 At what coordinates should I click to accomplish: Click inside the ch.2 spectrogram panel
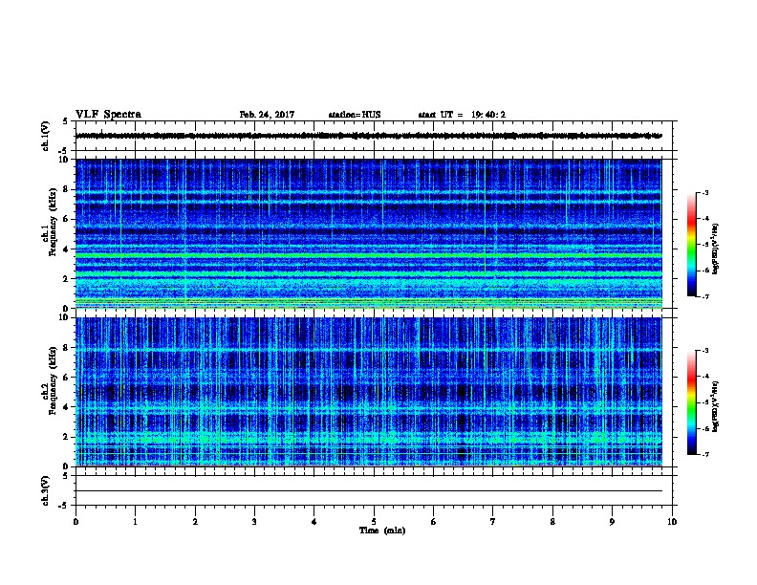[x=369, y=392]
